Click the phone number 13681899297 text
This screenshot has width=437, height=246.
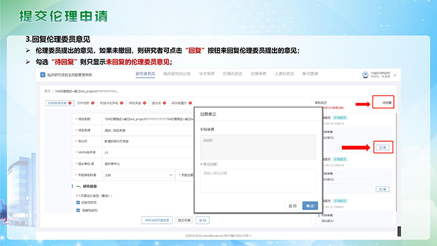380,73
